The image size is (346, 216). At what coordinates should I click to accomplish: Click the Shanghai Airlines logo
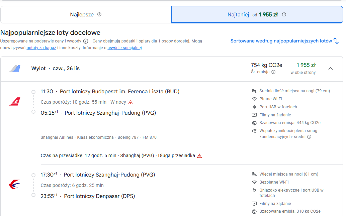pos(15,102)
